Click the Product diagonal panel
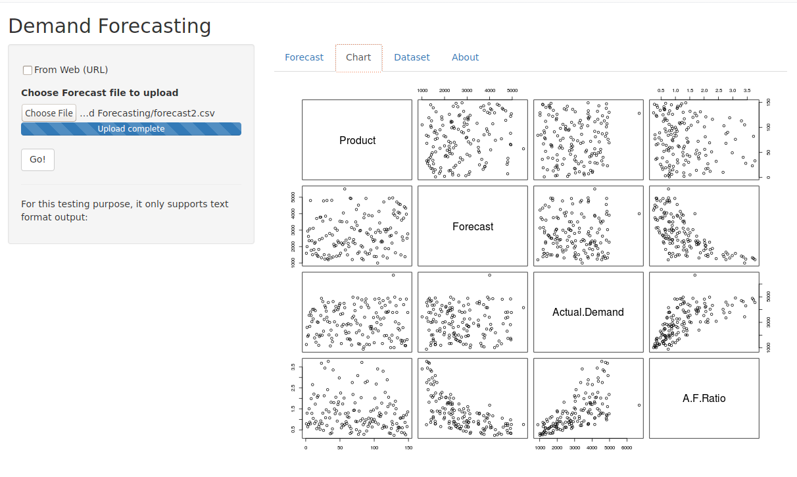Screen dimensions: 797x477 pyautogui.click(x=357, y=139)
